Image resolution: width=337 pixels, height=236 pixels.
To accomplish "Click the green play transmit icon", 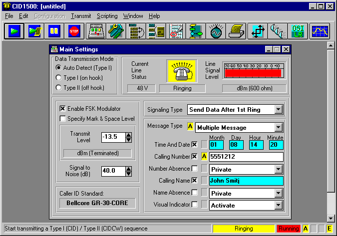I will point(14,31).
